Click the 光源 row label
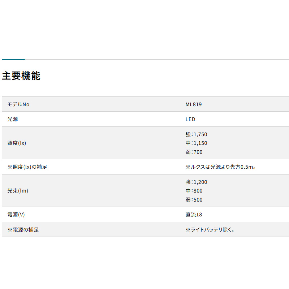 click(13, 119)
